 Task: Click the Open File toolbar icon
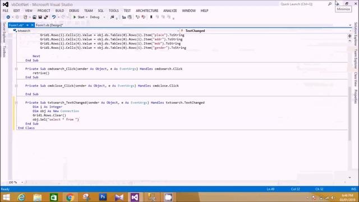(34, 17)
